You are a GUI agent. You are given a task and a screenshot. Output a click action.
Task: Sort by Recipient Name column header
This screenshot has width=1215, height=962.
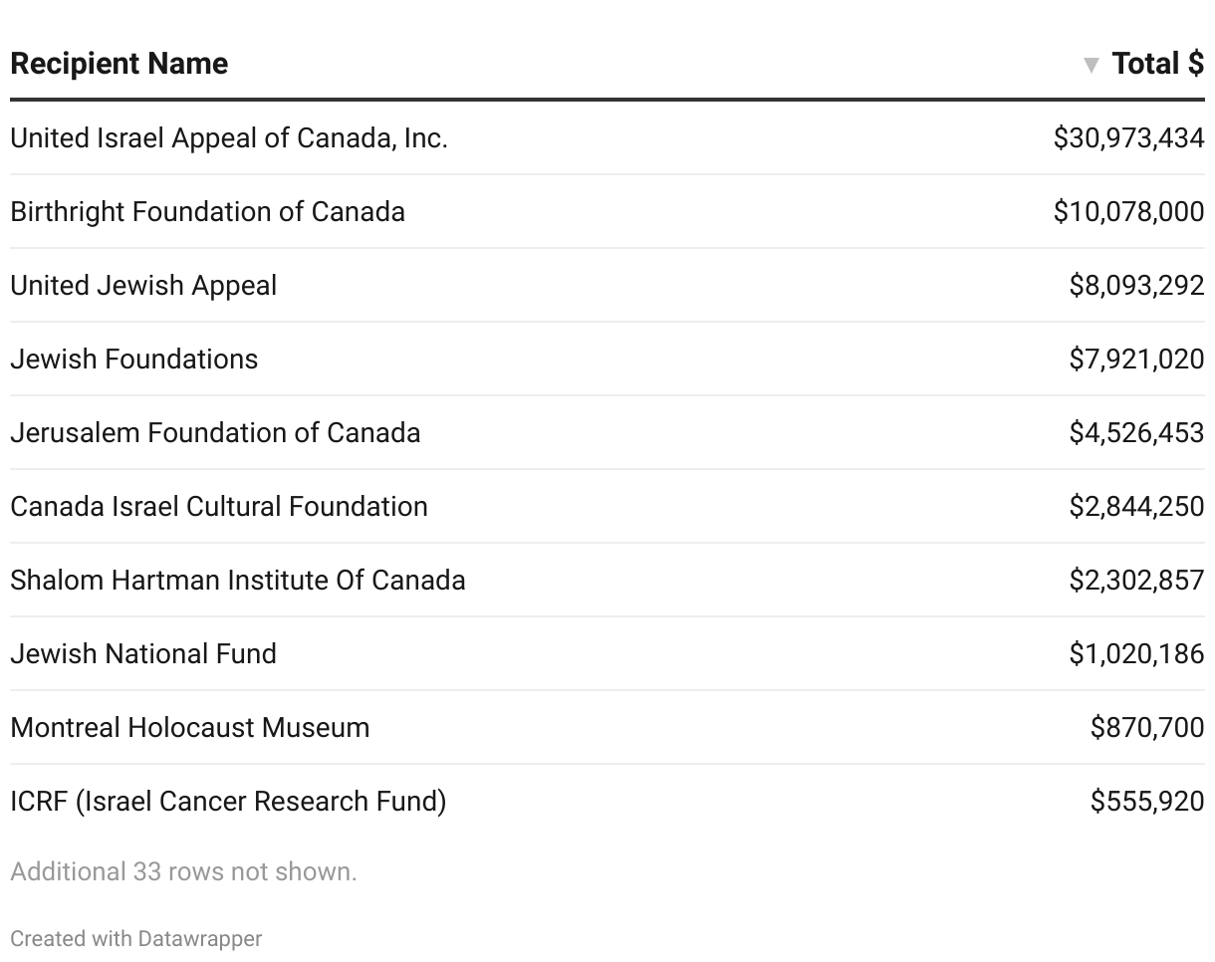coord(120,64)
